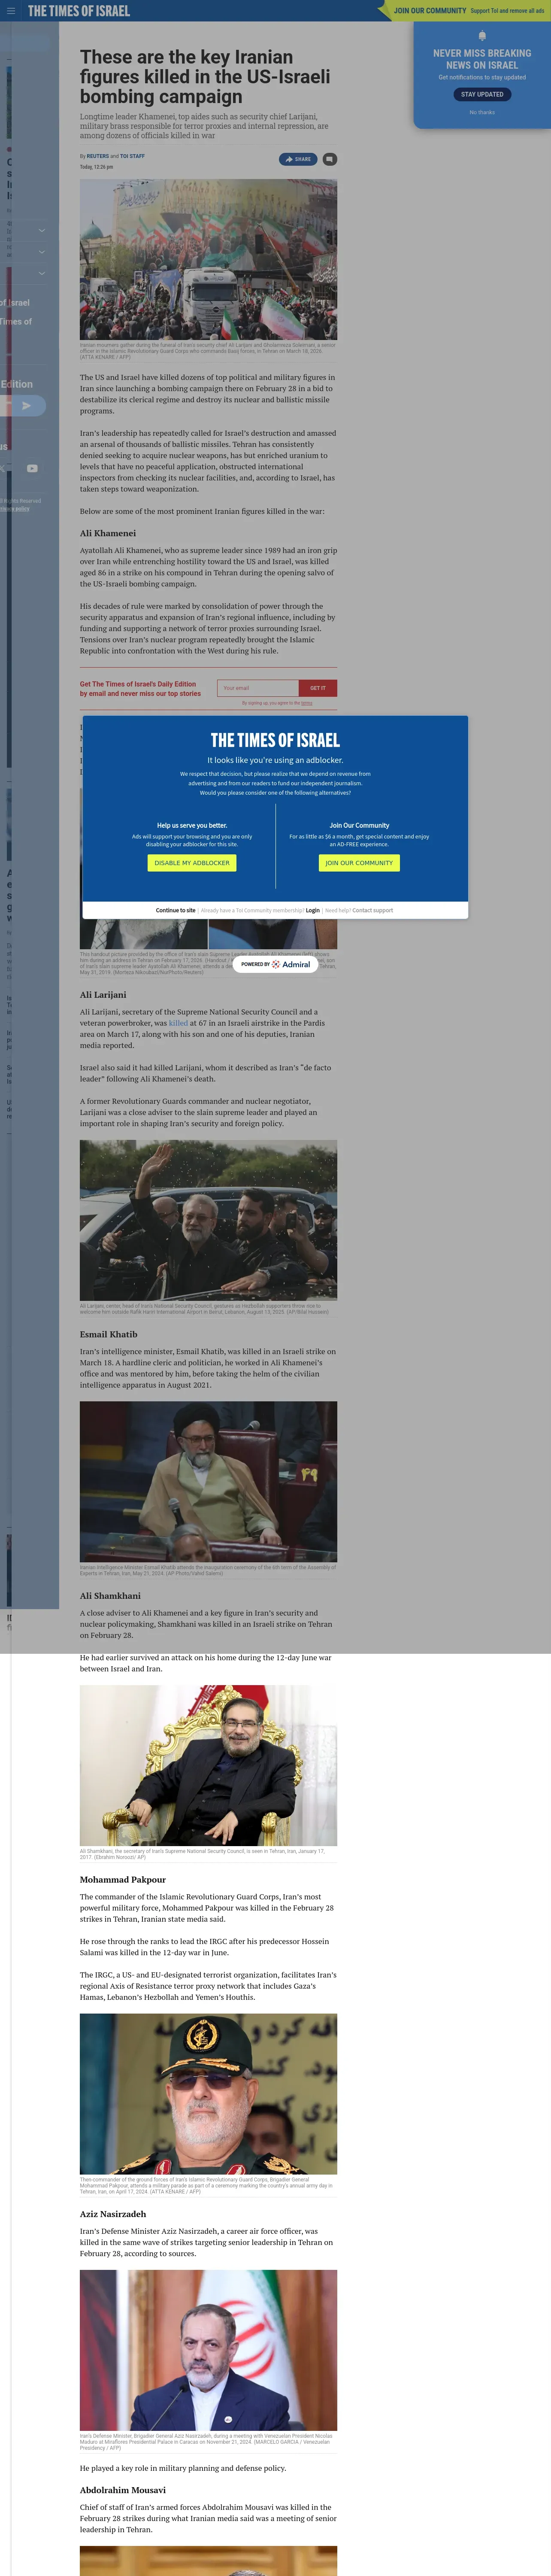Click the Share button with arrow icon
The image size is (551, 2576).
click(298, 159)
